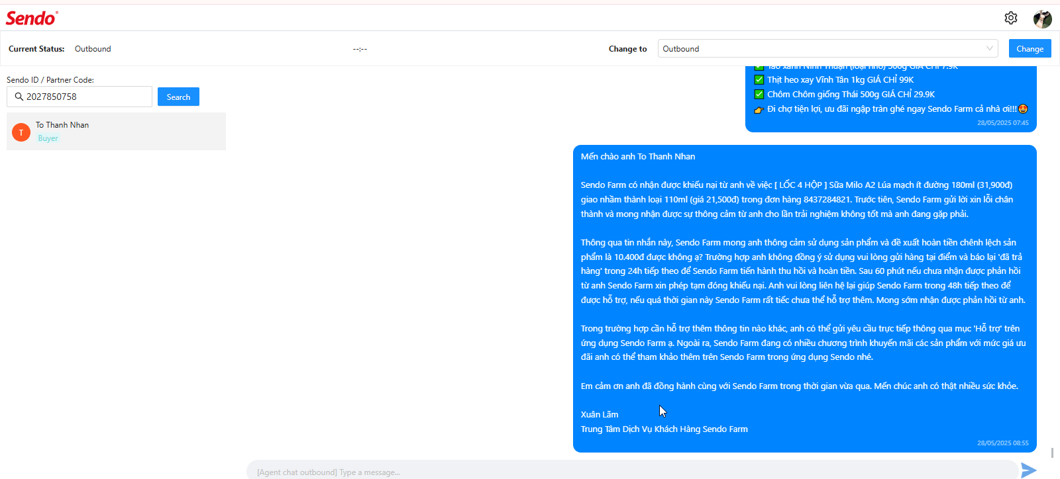Viewport: 1060px width, 479px height.
Task: Click the 'Mến chào anh To Thanh Nhan' greeting
Action: (x=638, y=157)
